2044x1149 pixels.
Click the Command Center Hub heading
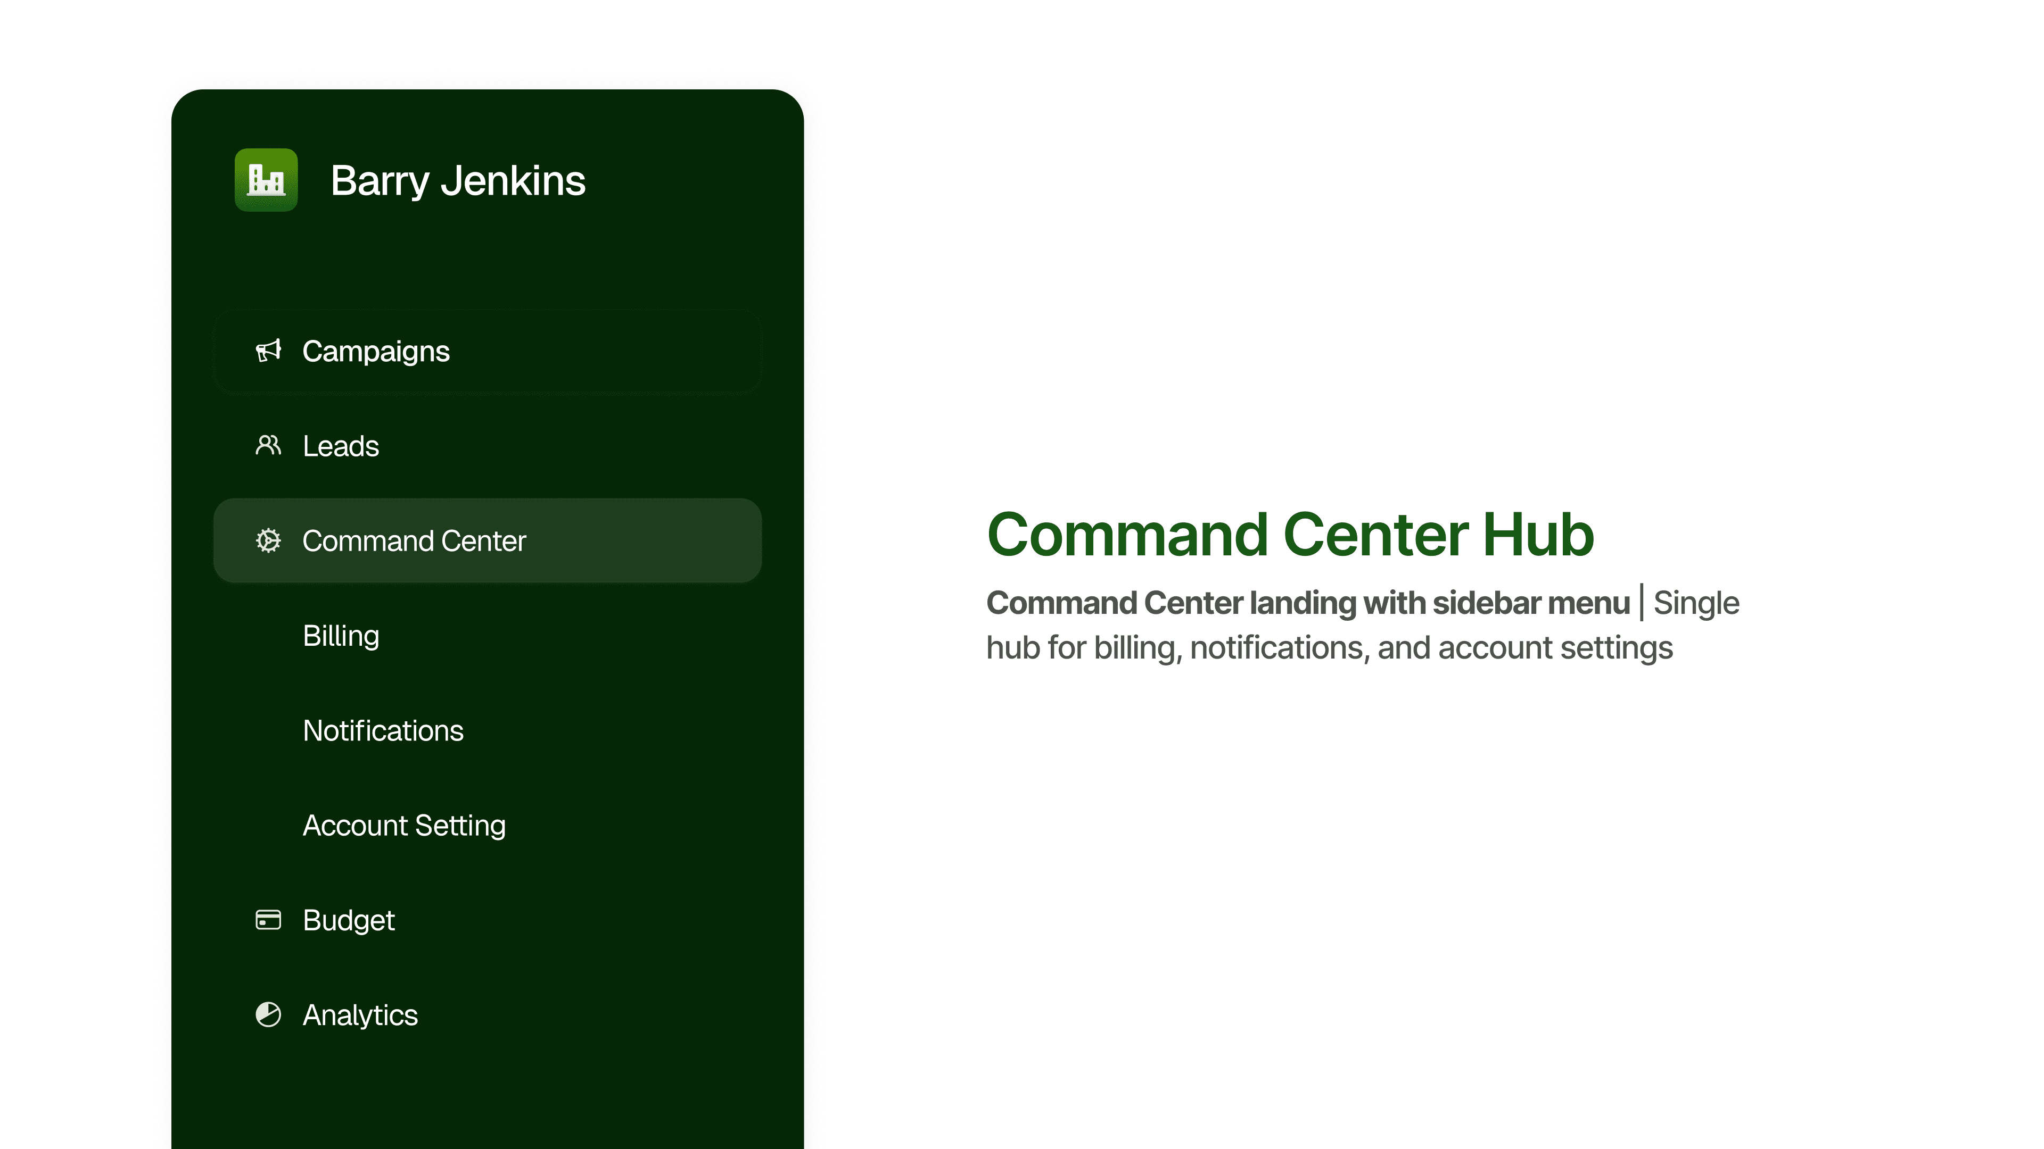pyautogui.click(x=1290, y=535)
